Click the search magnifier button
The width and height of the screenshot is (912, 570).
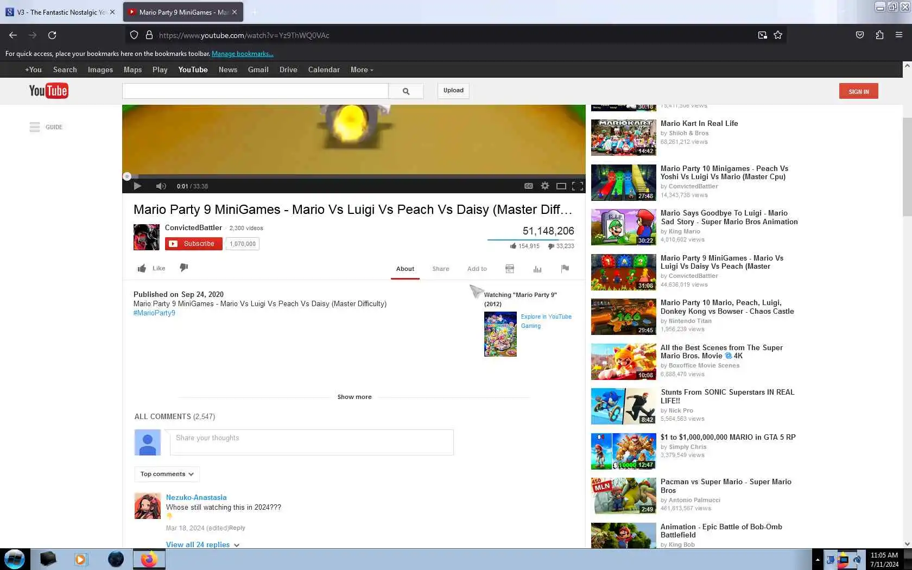click(x=406, y=91)
